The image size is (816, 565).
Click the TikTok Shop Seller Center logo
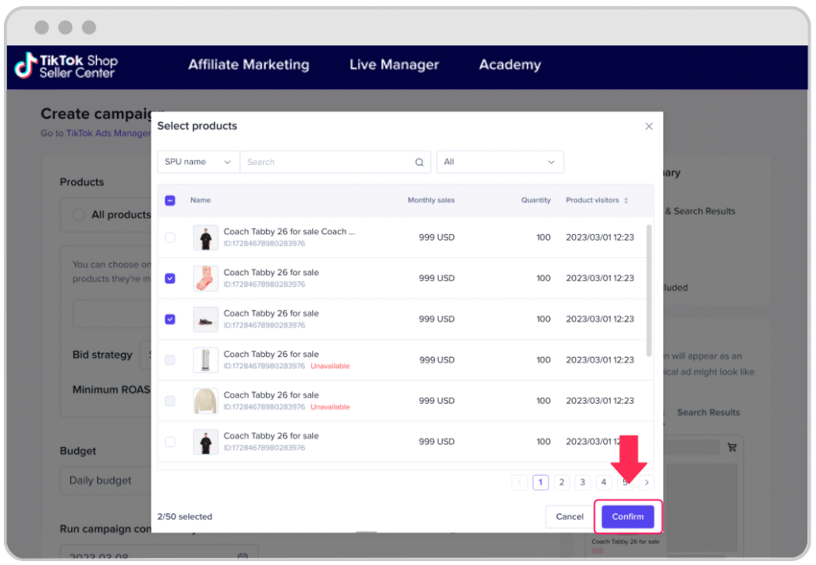65,65
